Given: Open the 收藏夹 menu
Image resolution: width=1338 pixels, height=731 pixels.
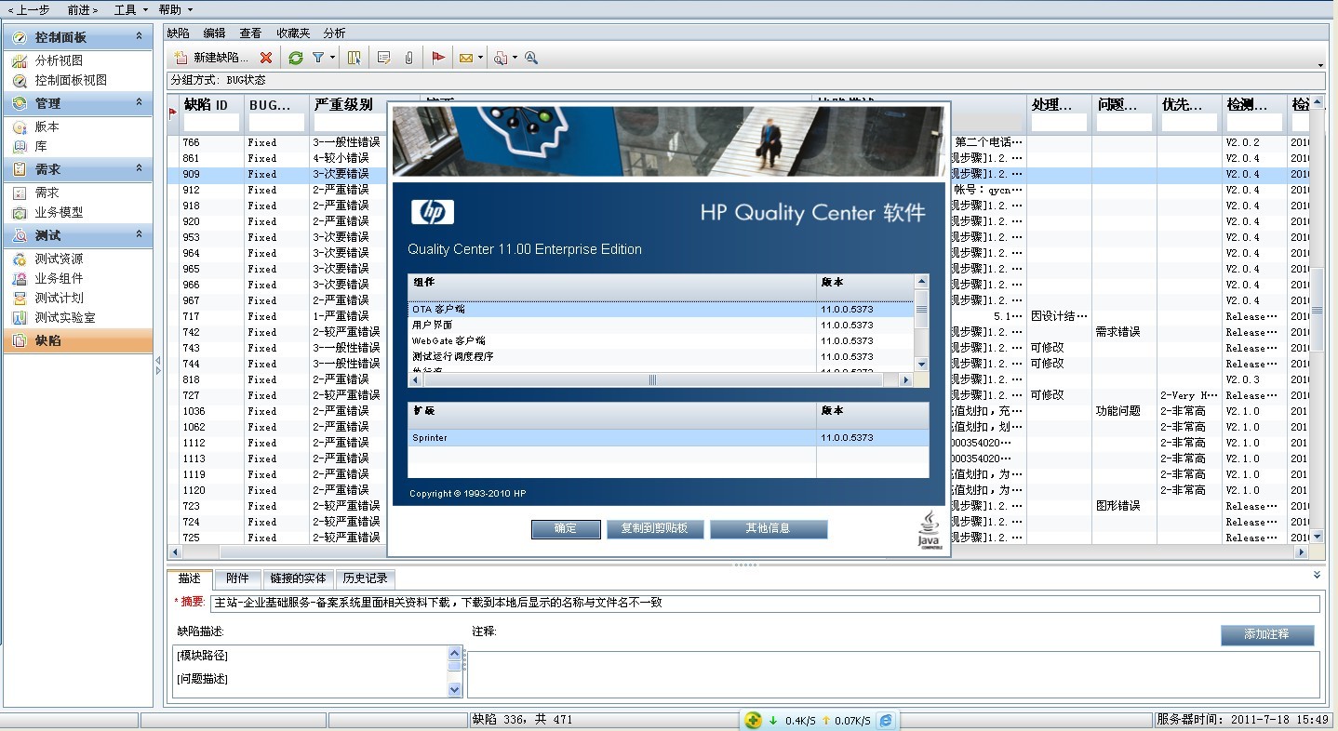Looking at the screenshot, I should 293,33.
